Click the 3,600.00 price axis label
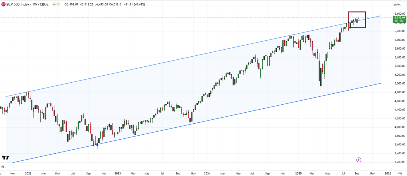407x176 pixels. 399,144
